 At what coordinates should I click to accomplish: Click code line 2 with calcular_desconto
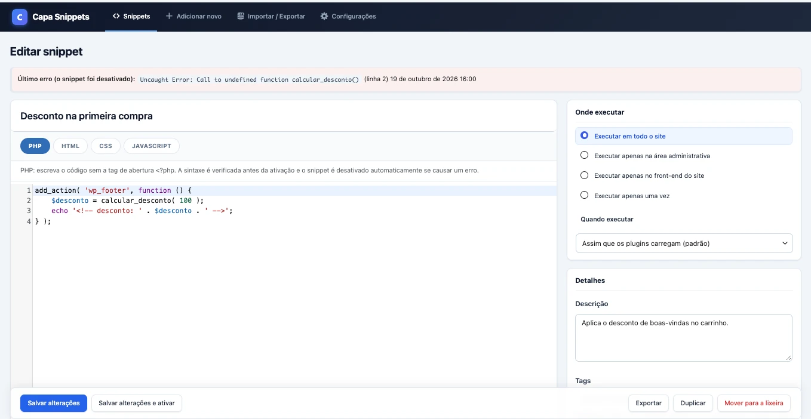tap(128, 201)
